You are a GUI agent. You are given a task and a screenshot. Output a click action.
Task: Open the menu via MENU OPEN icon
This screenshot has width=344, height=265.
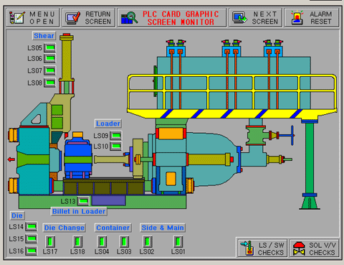17,17
